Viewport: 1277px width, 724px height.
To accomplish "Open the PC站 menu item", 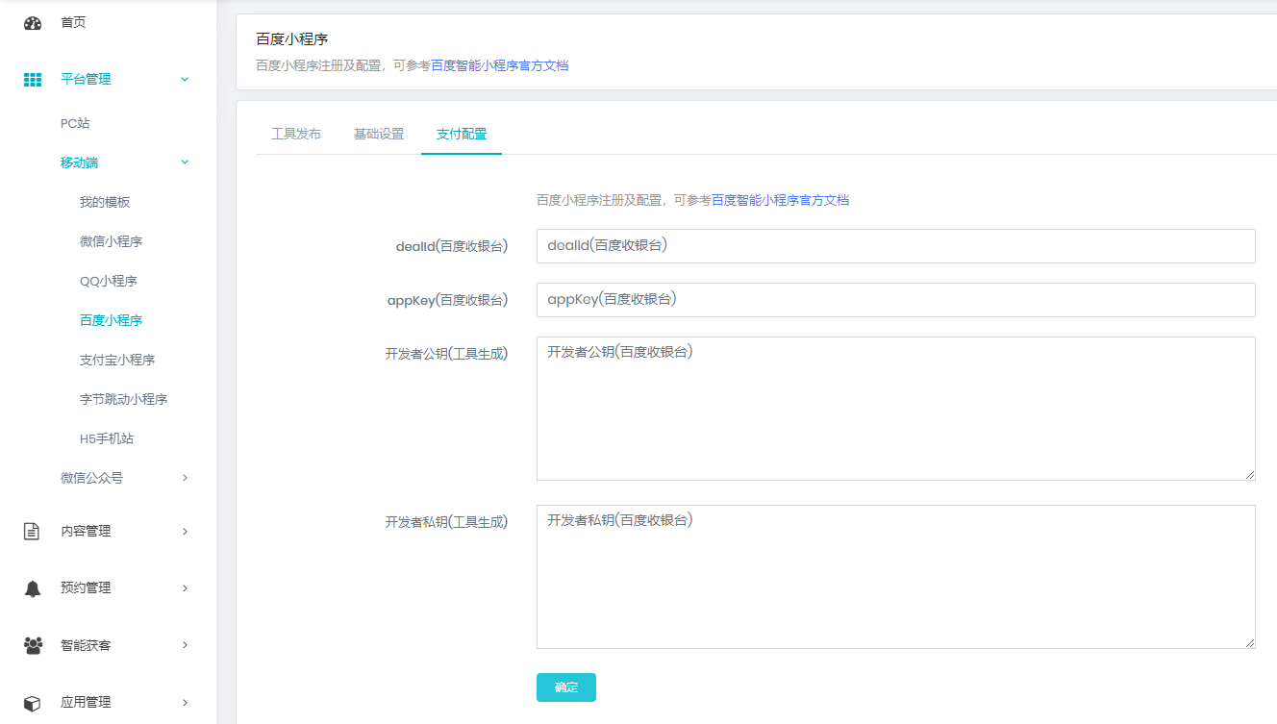I will (x=75, y=124).
